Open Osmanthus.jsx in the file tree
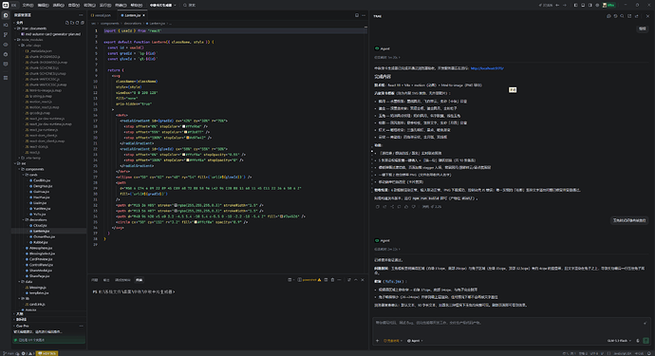655x356 pixels. click(44, 236)
